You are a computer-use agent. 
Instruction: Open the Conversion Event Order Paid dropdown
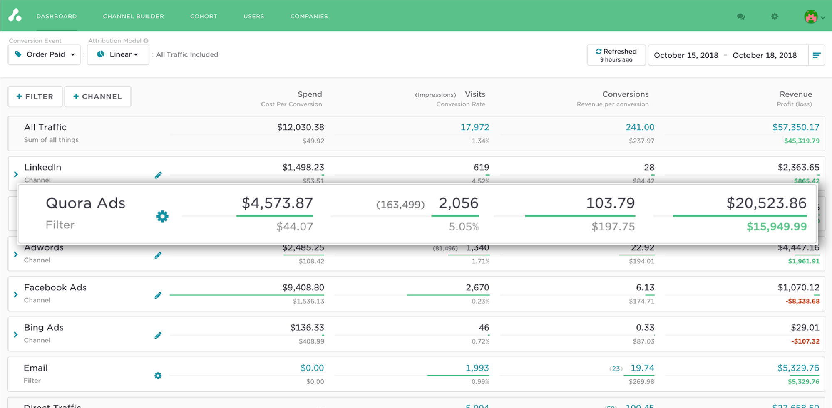point(44,54)
